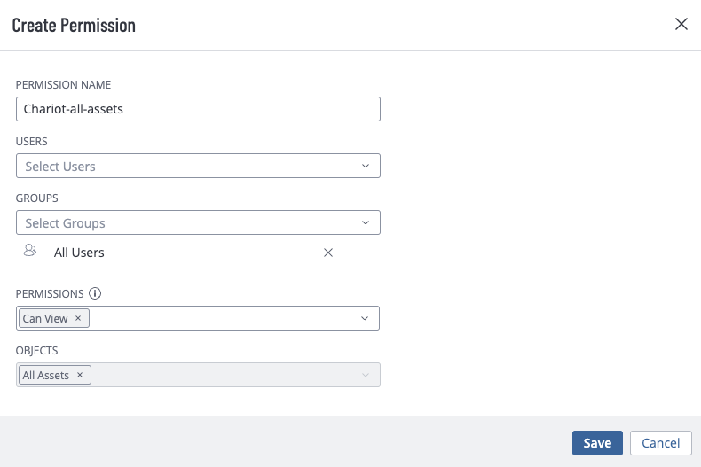This screenshot has height=467, width=701.
Task: Click the group icon beside All Users
Action: pos(30,250)
